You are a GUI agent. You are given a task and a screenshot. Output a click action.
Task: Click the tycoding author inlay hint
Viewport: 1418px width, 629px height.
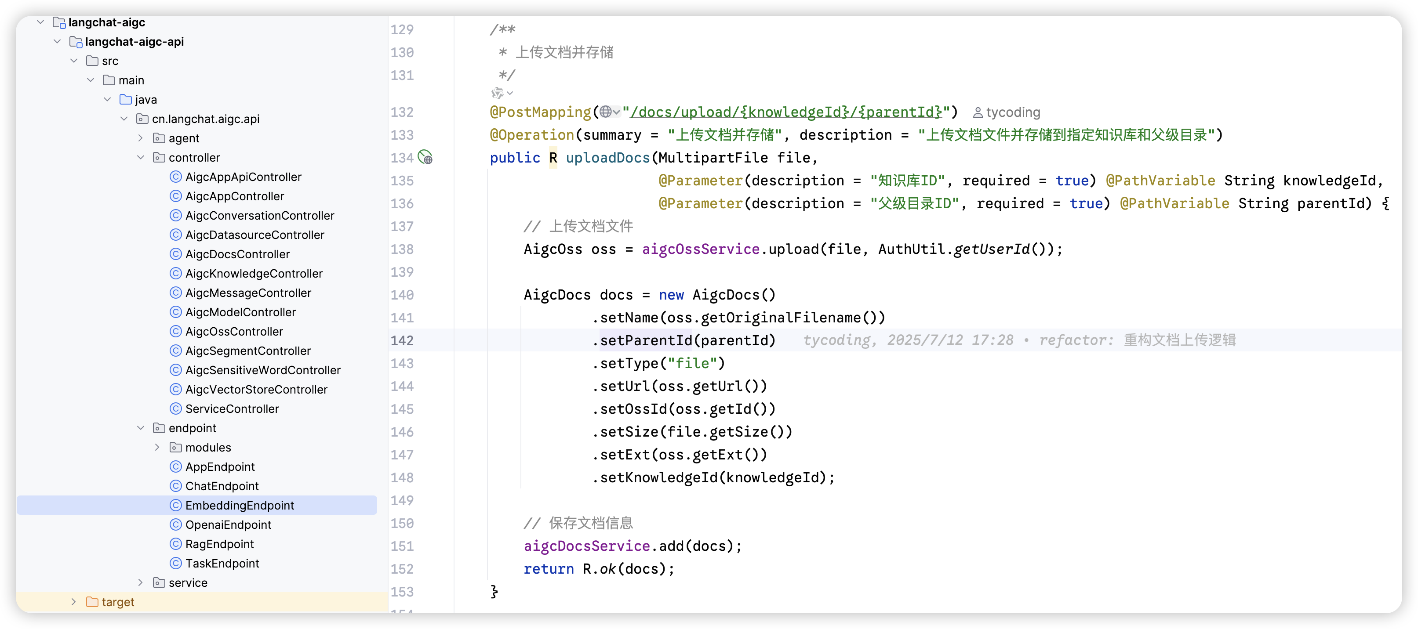(1007, 112)
